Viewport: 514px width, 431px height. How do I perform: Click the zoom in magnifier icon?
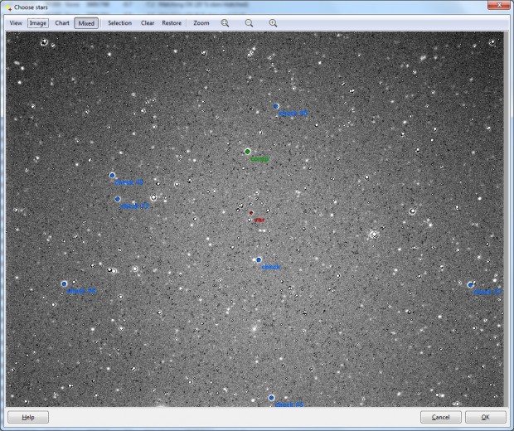273,23
